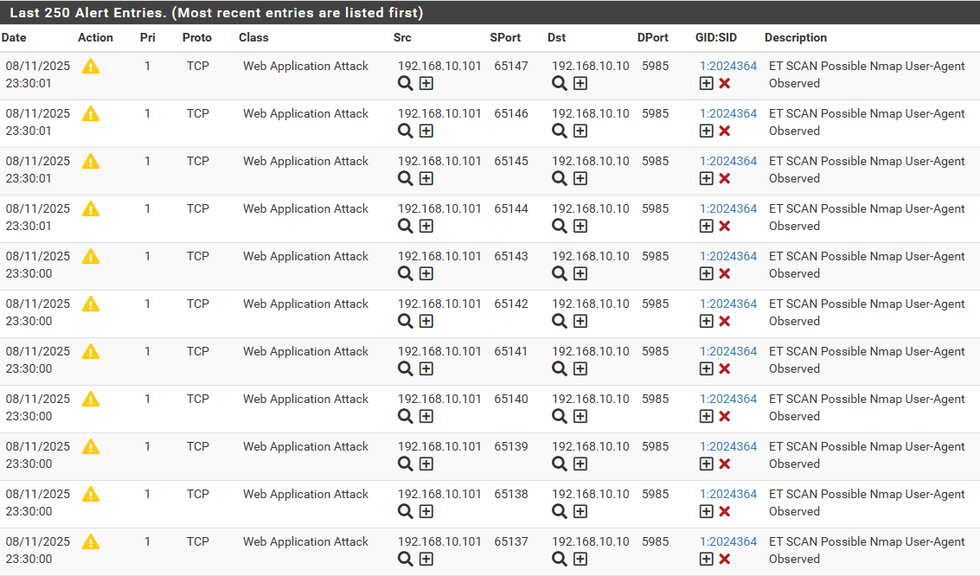
Task: Click the Description column header
Action: (x=796, y=37)
